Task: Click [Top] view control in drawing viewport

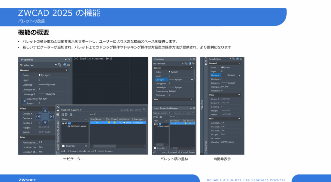Action: point(83,59)
